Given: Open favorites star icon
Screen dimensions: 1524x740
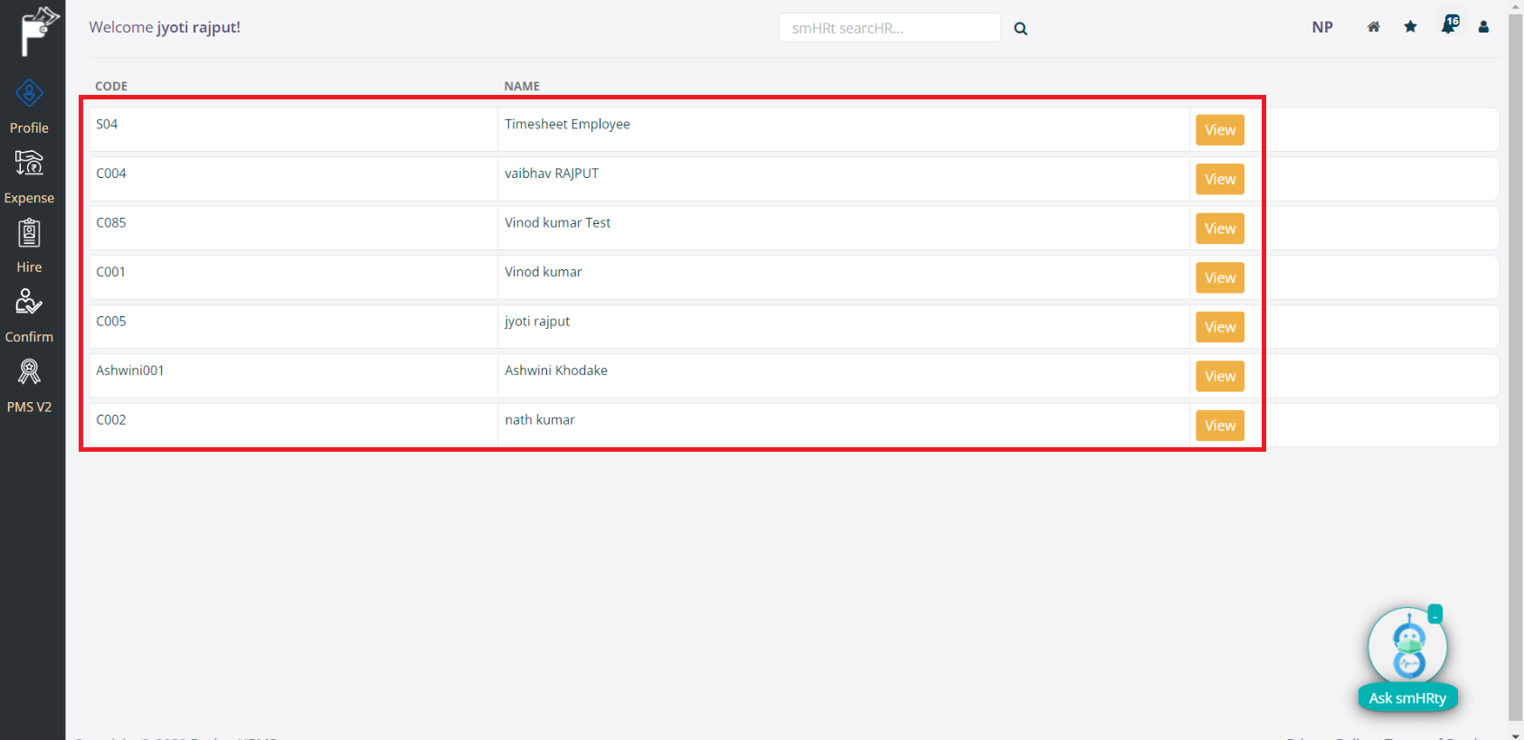Looking at the screenshot, I should (1410, 27).
